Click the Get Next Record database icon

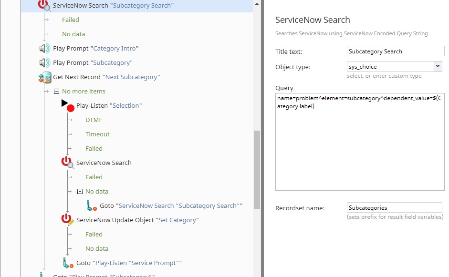click(x=45, y=77)
